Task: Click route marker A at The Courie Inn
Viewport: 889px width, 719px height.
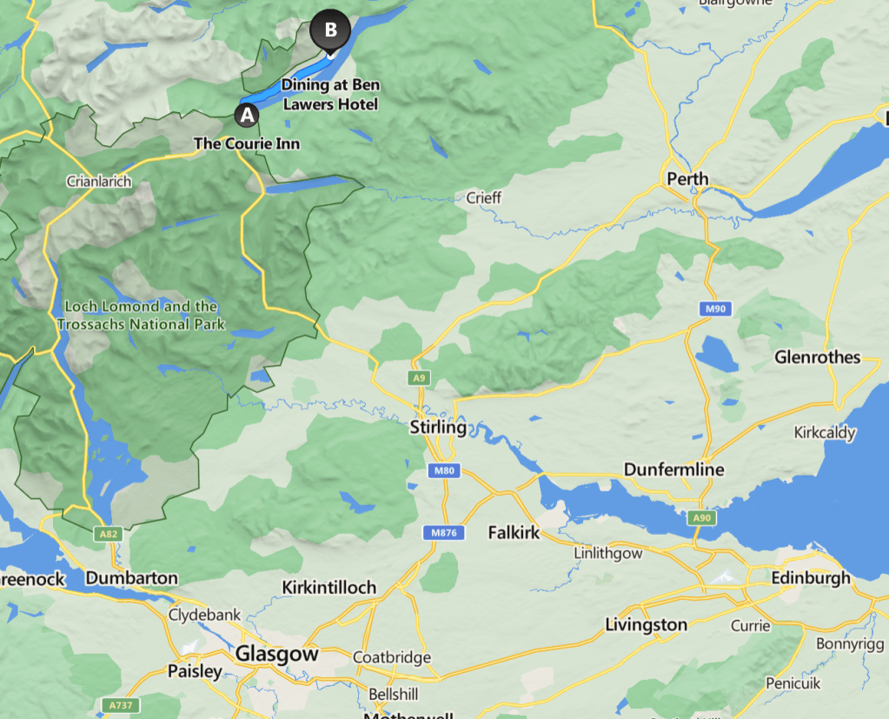Action: 247,115
